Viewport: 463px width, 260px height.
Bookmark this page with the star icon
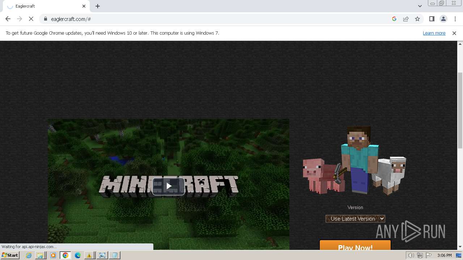417,19
